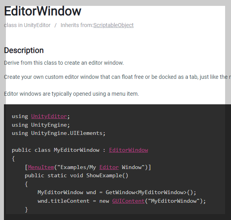231x220 pixels.
Task: Select 'Derive from this class to create an editor window.'
Action: point(64,63)
